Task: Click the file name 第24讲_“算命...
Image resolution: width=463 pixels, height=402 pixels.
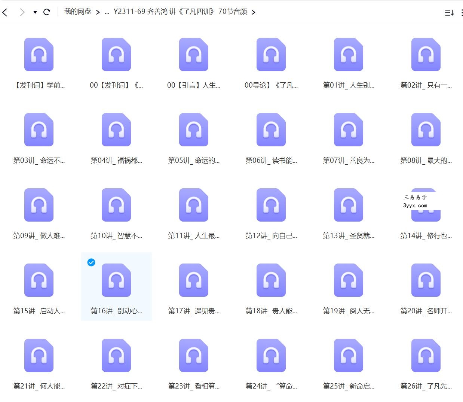Action: coord(271,386)
